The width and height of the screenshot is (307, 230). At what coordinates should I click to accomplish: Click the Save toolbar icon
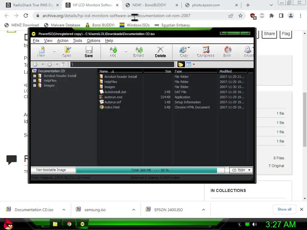pyautogui.click(x=89, y=52)
